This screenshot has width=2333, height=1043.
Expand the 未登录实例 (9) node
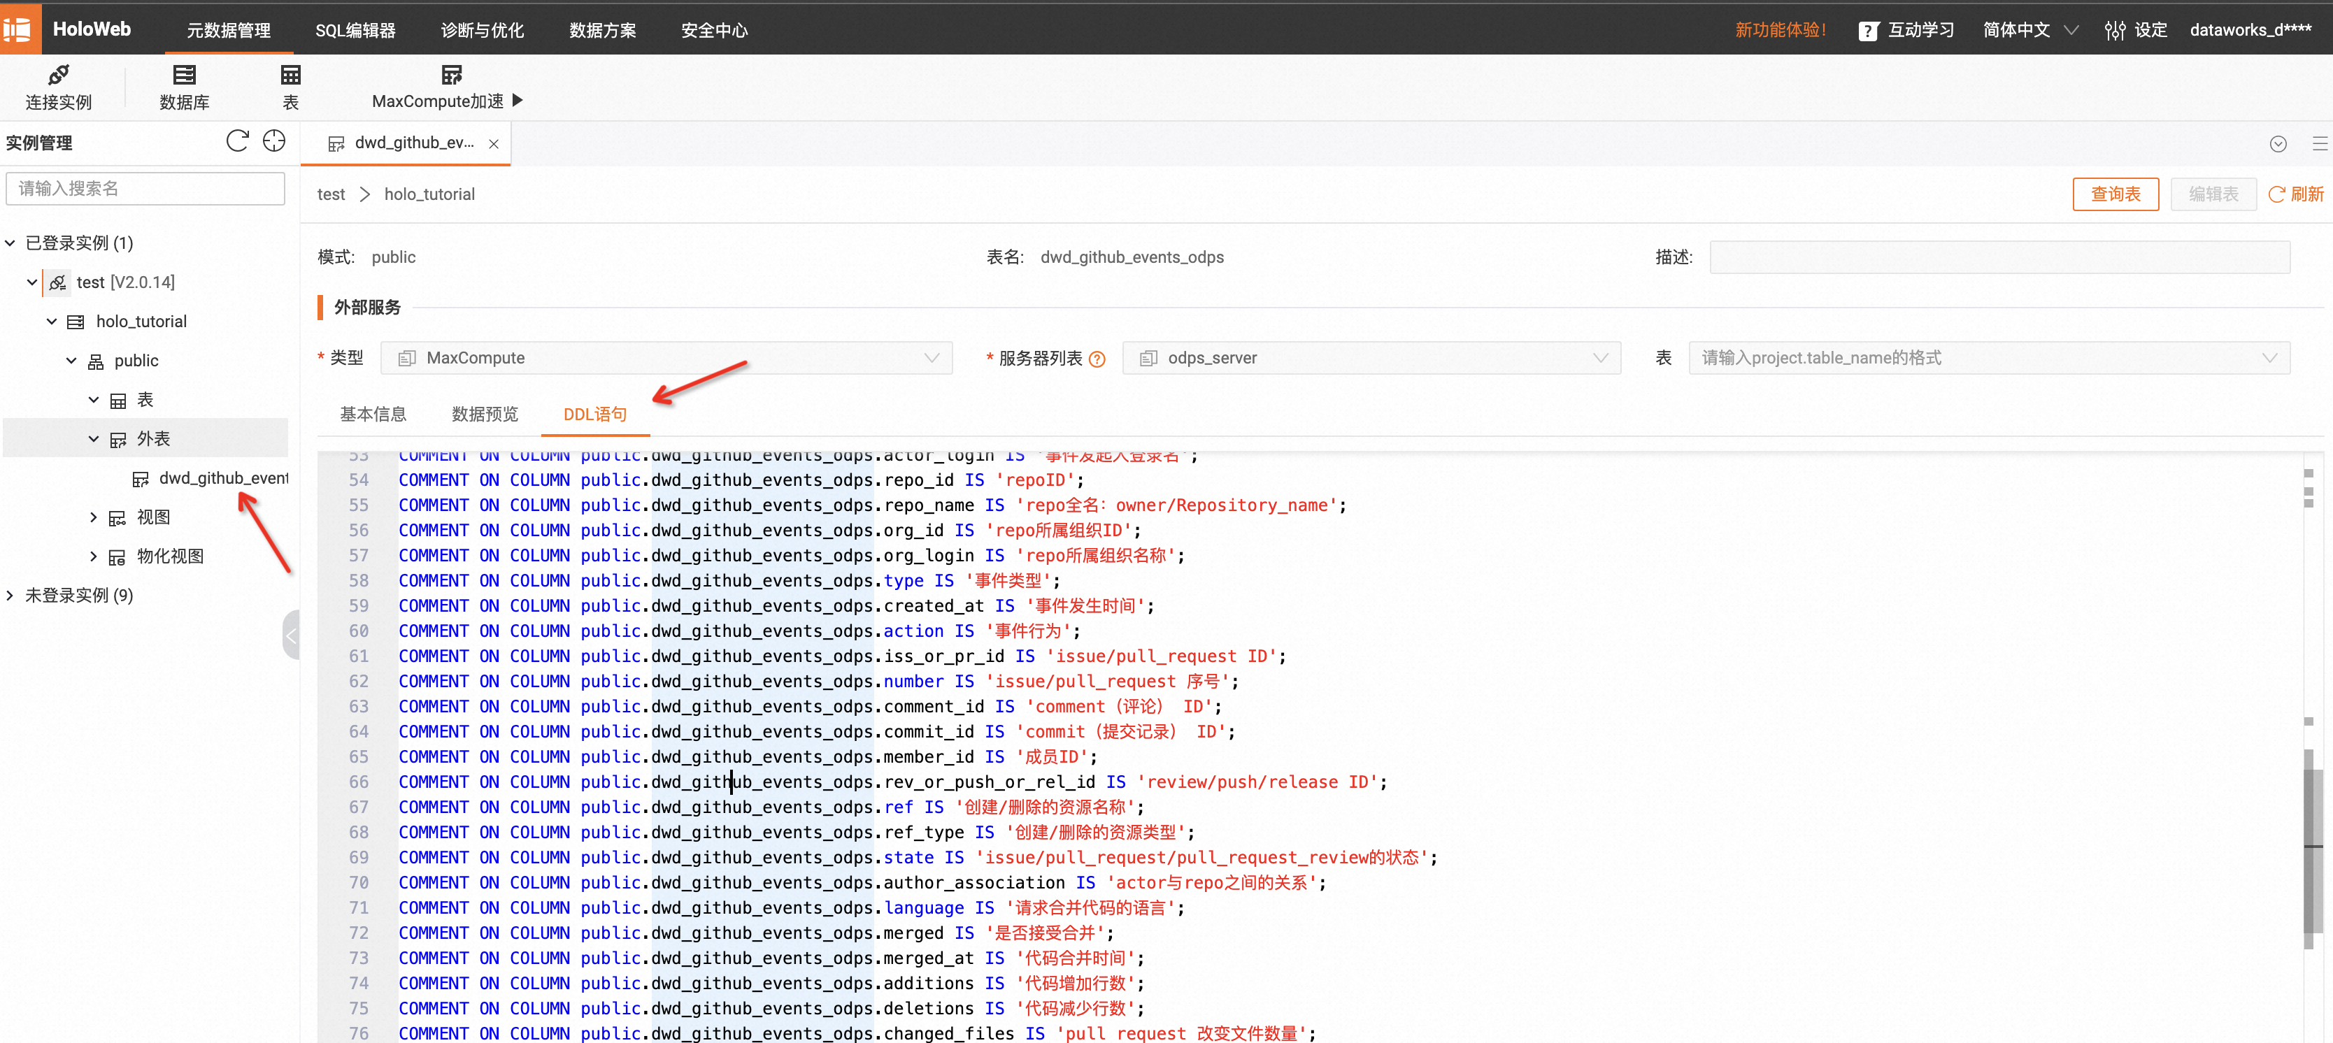(x=11, y=595)
